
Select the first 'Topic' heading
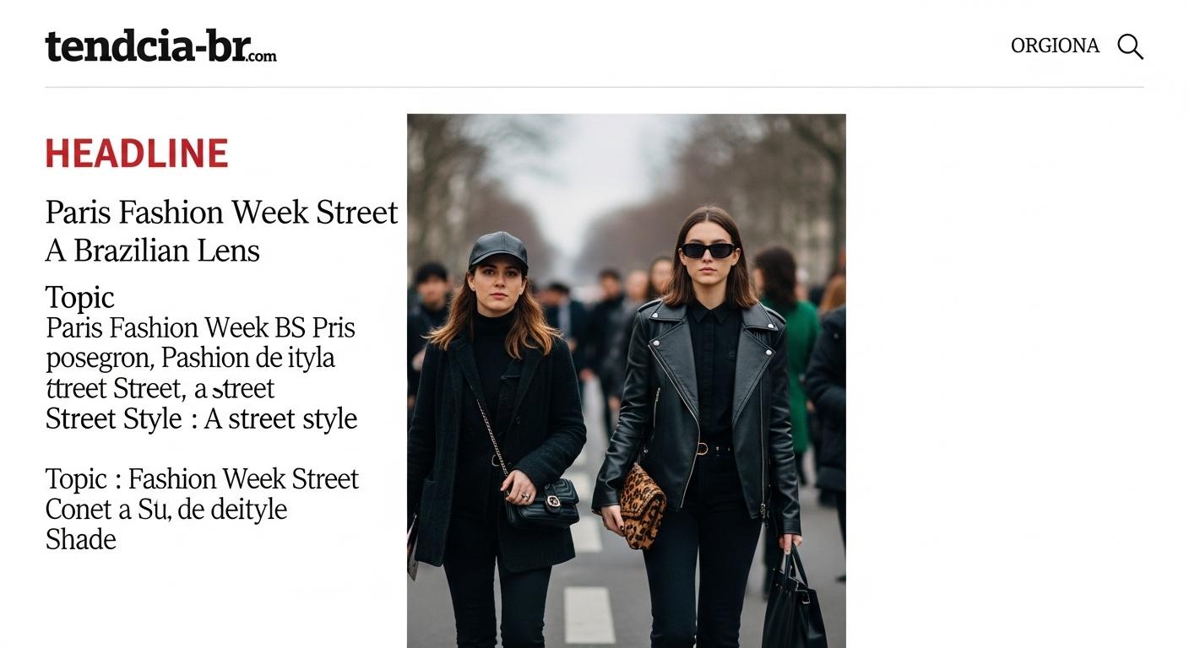tap(79, 297)
